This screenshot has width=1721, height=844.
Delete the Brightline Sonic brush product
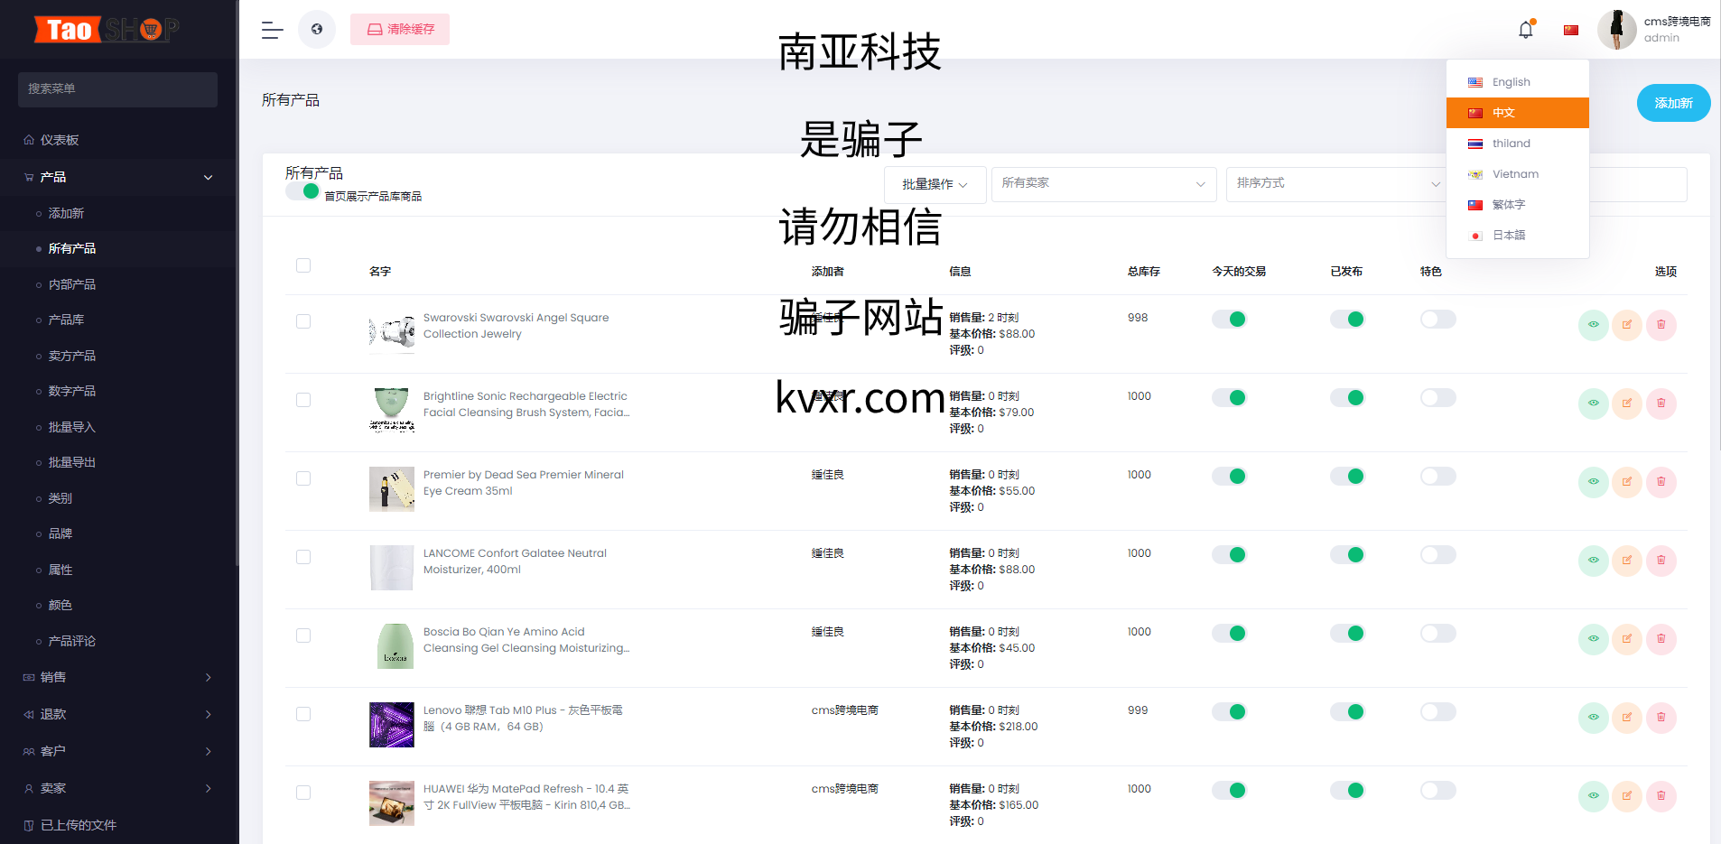(1661, 403)
